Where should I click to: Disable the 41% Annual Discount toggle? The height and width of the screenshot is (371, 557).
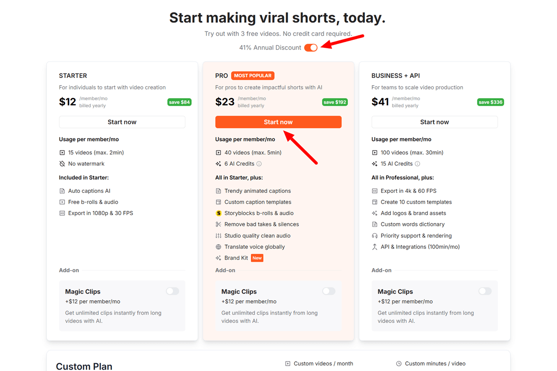[x=311, y=48]
